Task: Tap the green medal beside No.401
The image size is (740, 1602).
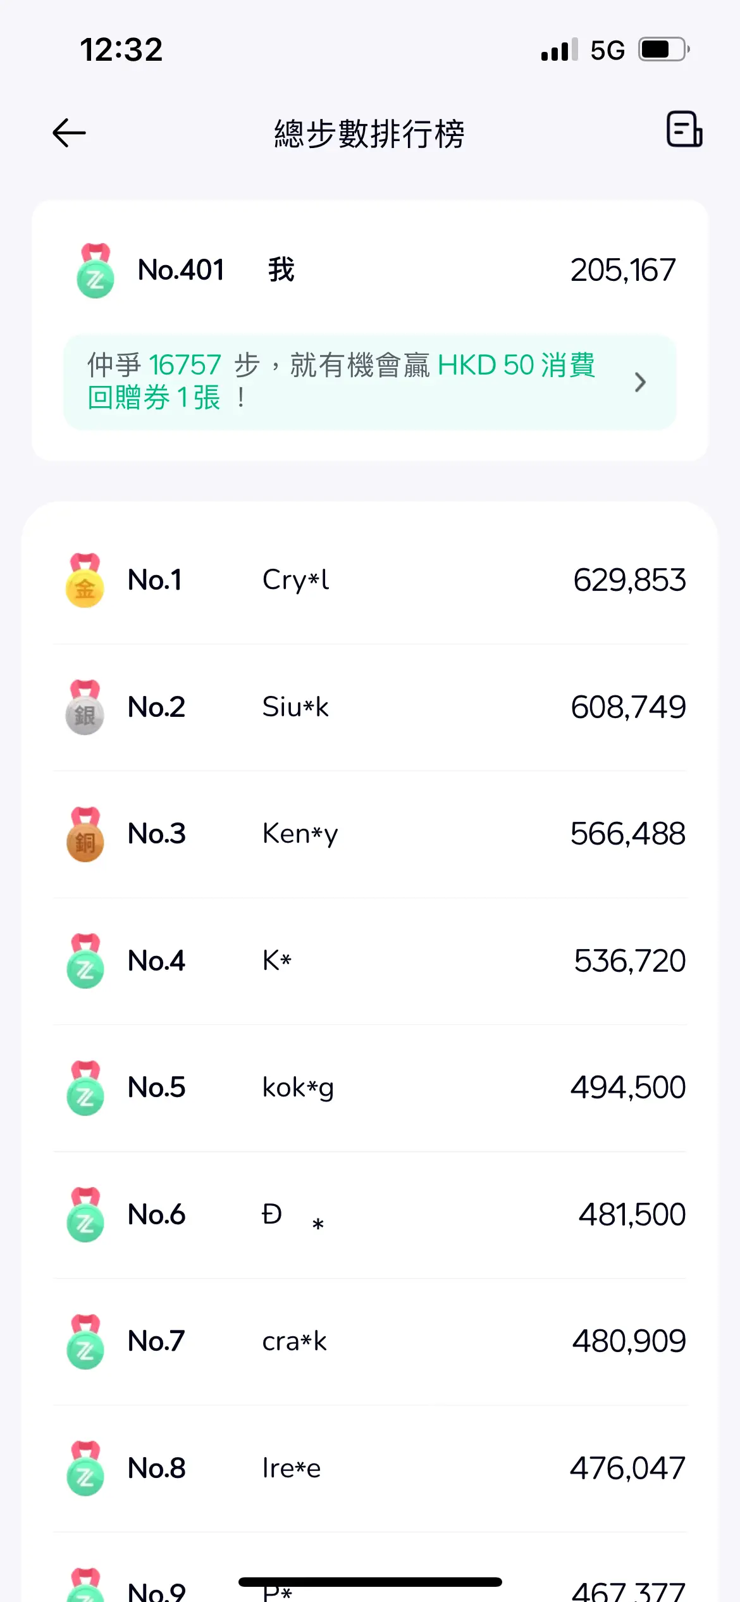Action: (95, 270)
